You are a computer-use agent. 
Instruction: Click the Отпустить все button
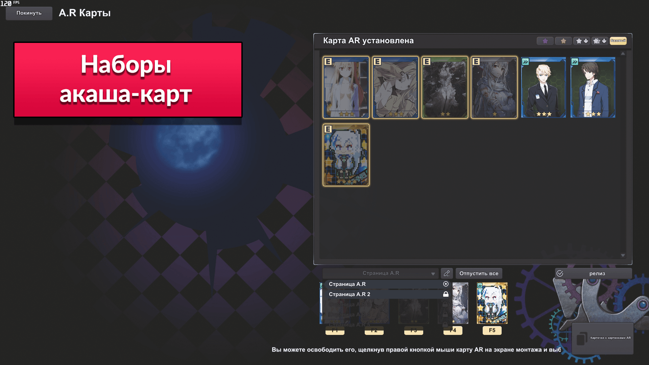(479, 273)
